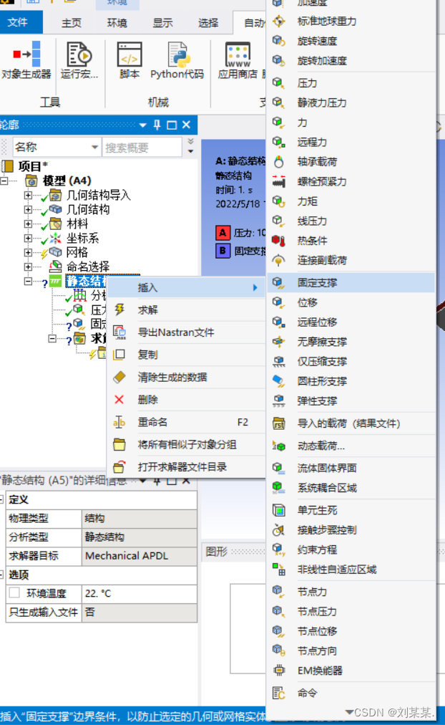Insert 连接副载荷

click(351, 260)
